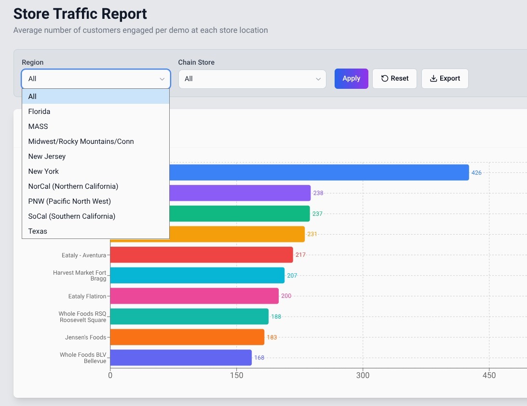
Task: Click the purple bar valued 238
Action: click(x=240, y=193)
